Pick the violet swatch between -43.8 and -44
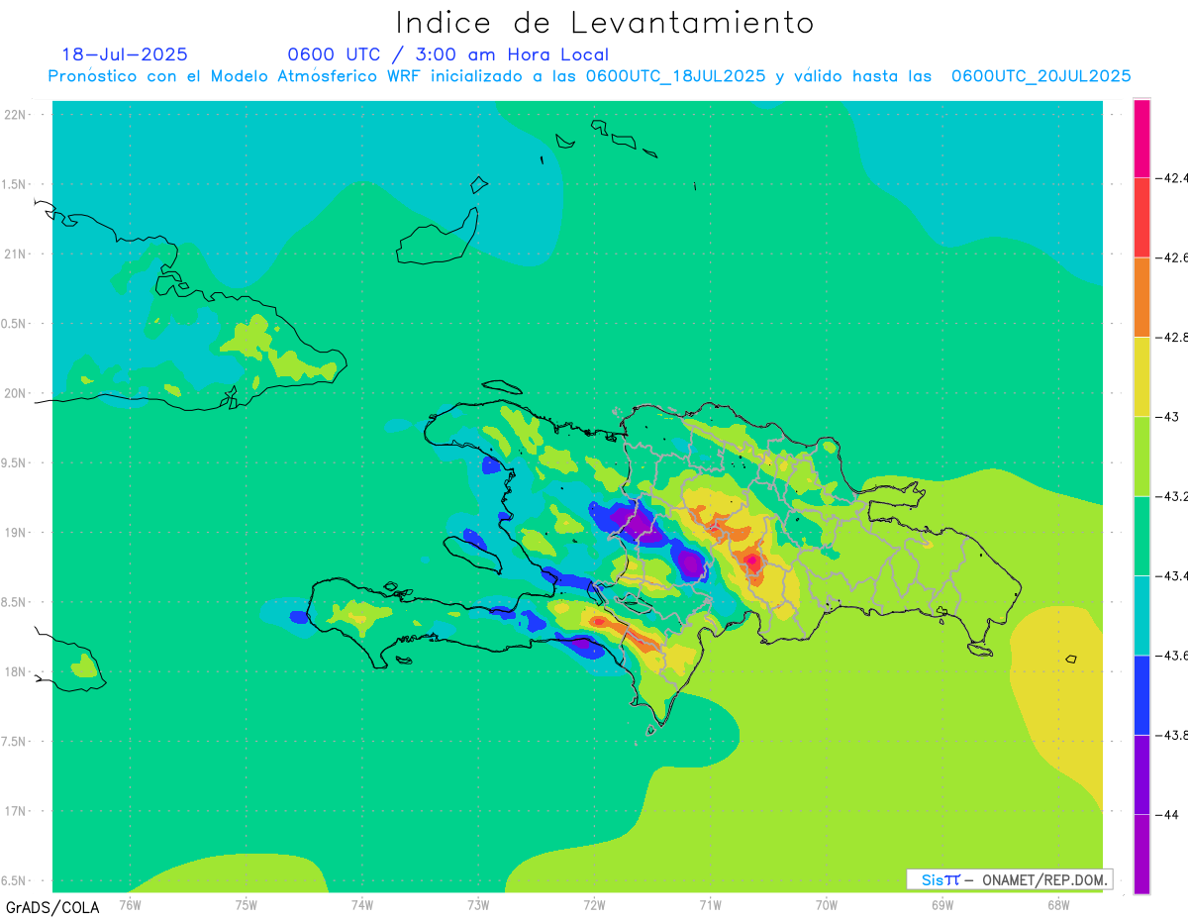1188x918 pixels. tap(1141, 774)
